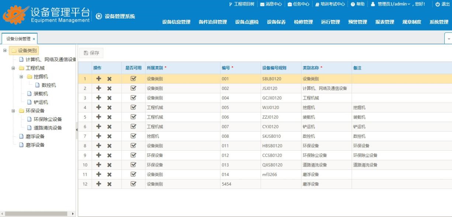Uncheck the availability checkbox in row 2
452x217 pixels.
[134, 88]
